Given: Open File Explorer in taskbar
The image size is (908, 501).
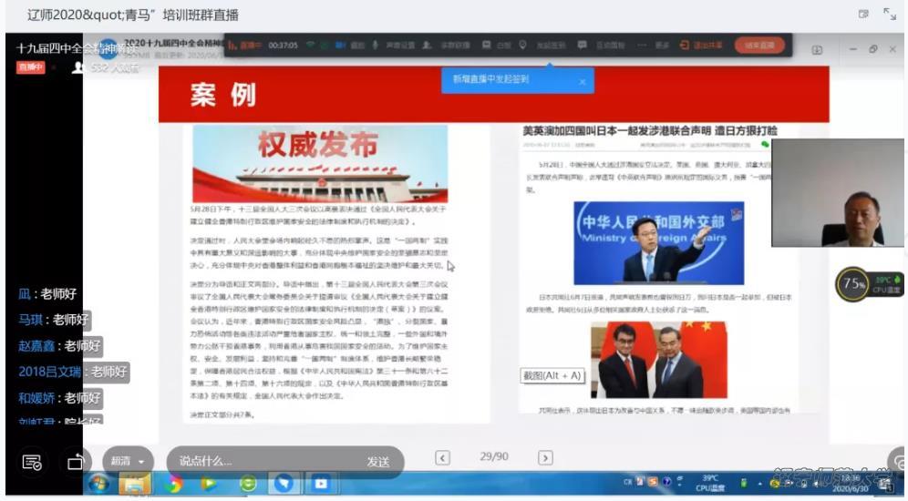Looking at the screenshot, I should coord(135,484).
